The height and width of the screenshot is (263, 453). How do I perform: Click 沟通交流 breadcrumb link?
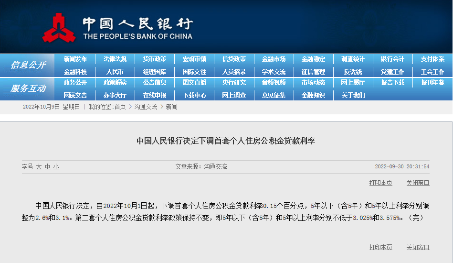pos(146,107)
